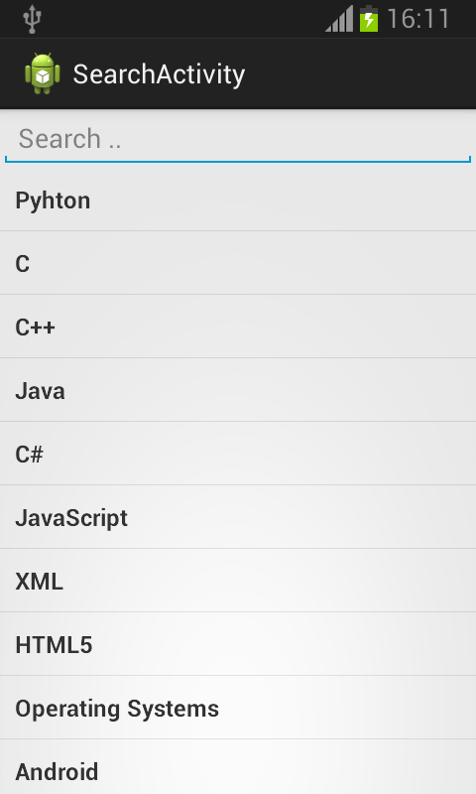
Task: Pick the C# list entry
Action: pos(238,454)
